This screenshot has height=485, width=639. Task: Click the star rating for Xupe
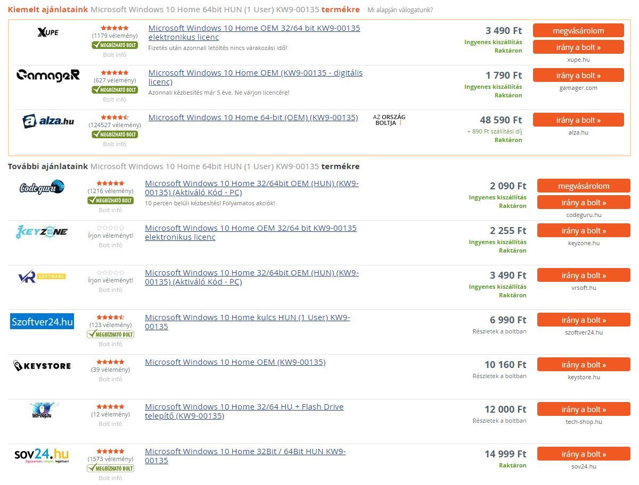(x=114, y=28)
